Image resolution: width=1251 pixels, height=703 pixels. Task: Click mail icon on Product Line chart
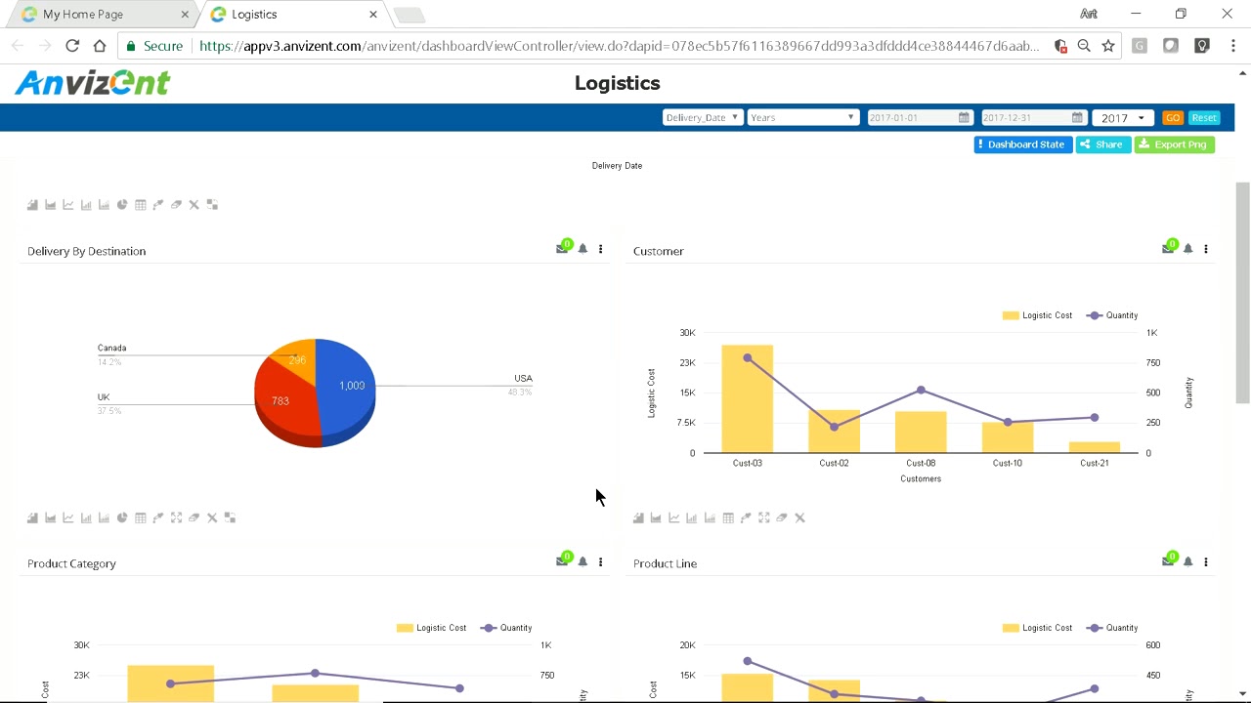pos(1168,560)
